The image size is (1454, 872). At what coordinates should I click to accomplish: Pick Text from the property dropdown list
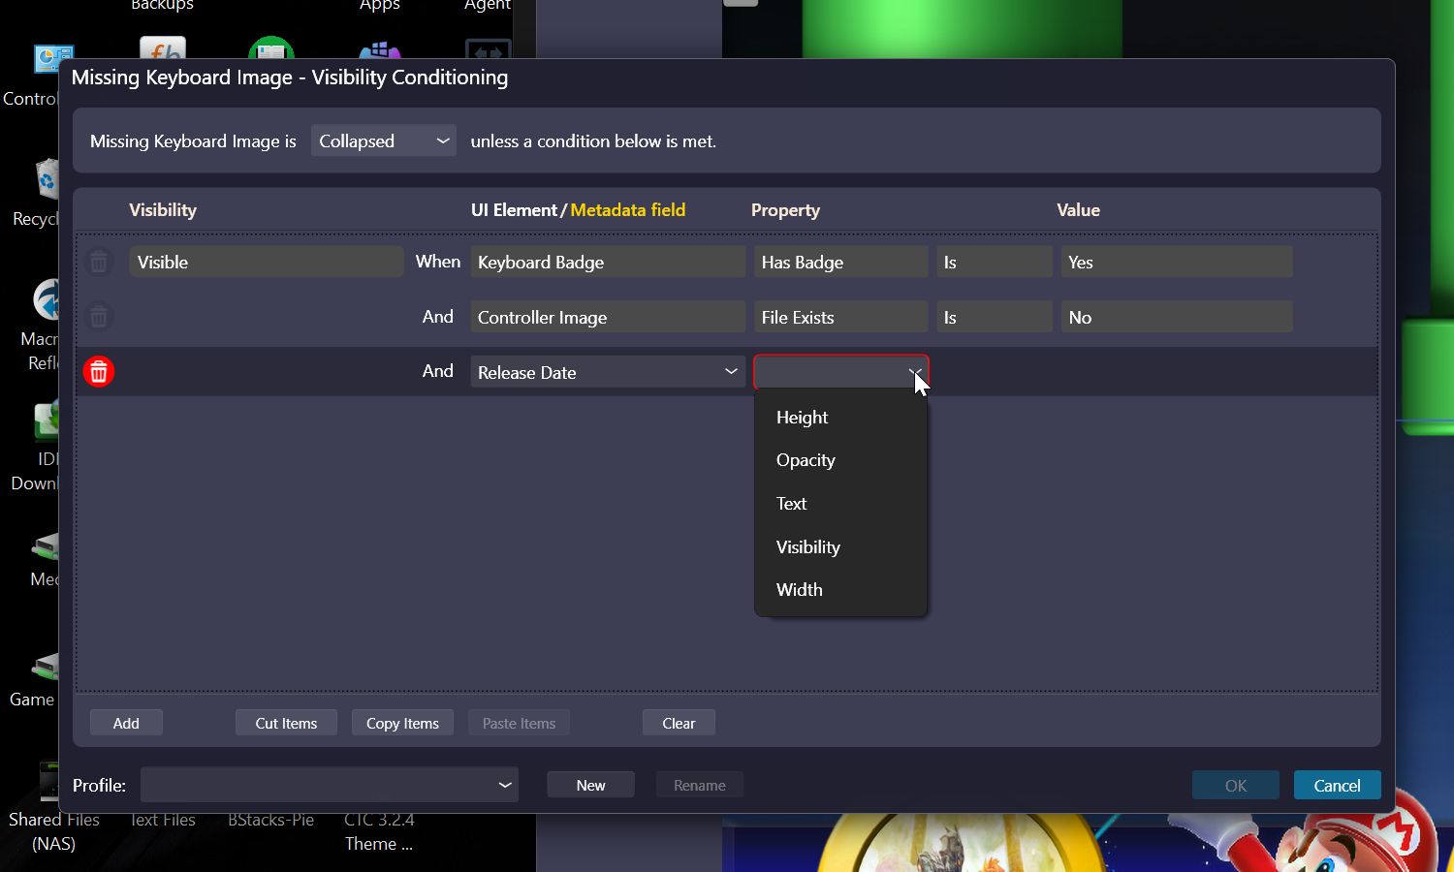pyautogui.click(x=792, y=504)
